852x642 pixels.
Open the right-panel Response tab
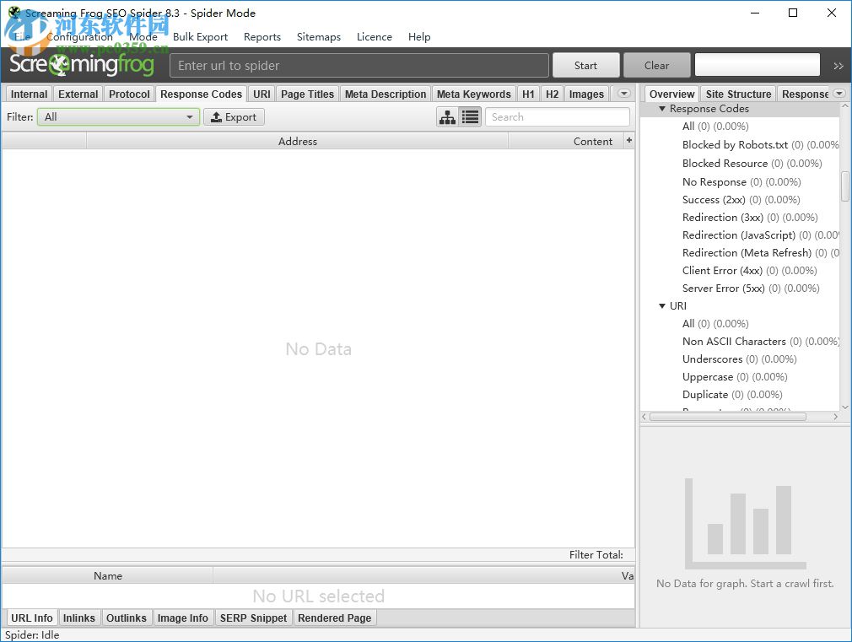point(805,94)
